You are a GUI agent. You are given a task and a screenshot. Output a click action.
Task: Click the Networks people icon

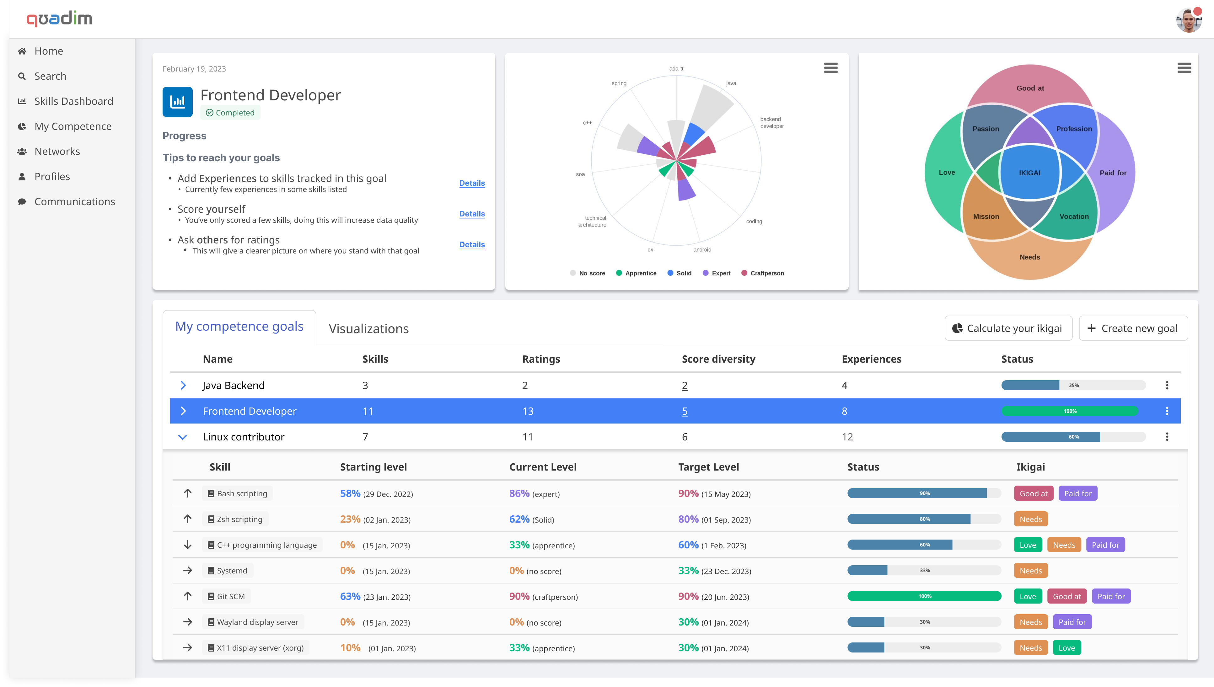point(22,152)
